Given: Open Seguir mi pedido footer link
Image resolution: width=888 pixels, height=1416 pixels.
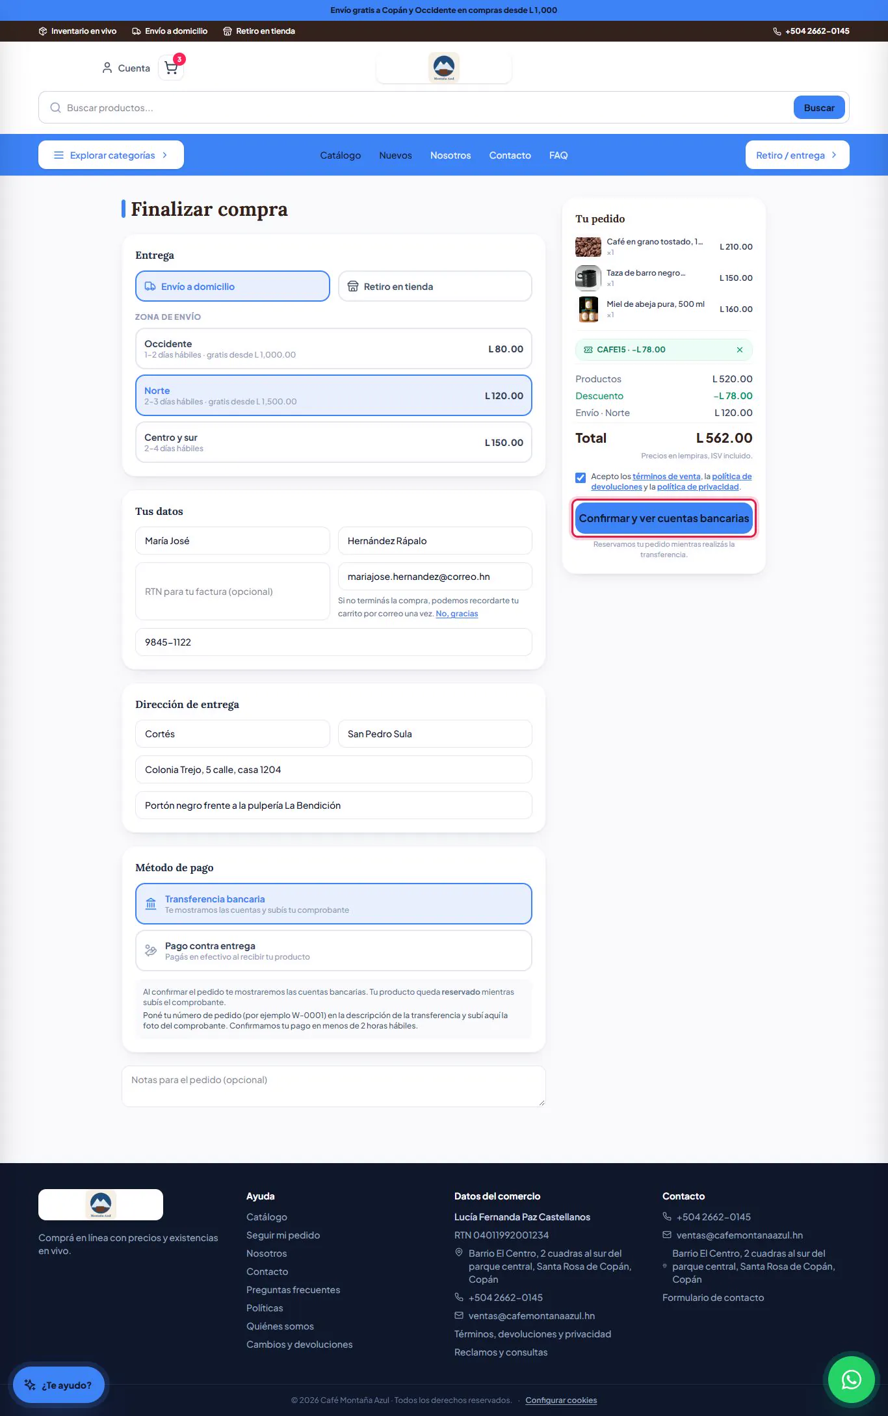Looking at the screenshot, I should (x=283, y=1235).
